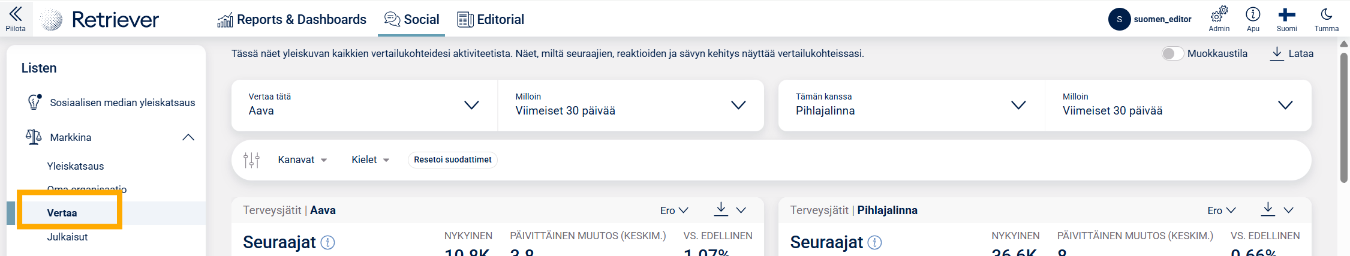Collapse the Markkina sidebar section

[188, 137]
